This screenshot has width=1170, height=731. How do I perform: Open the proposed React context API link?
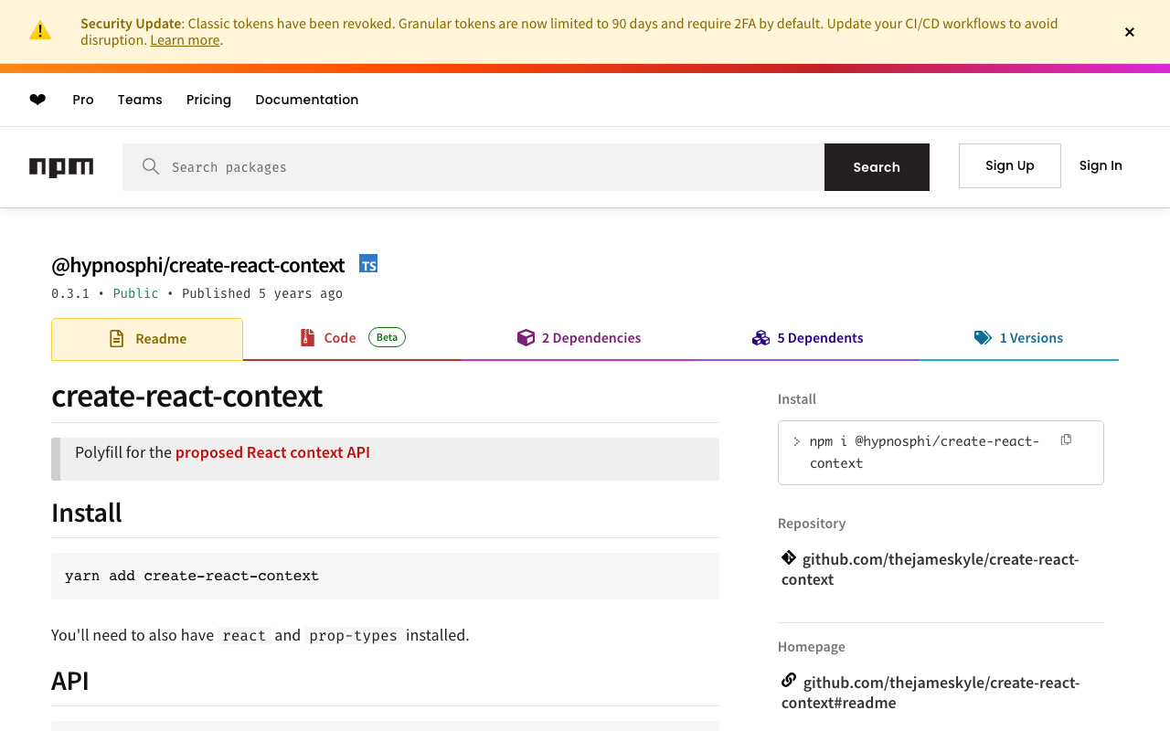pos(272,452)
